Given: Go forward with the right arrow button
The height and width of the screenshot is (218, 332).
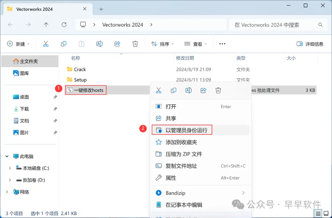Looking at the screenshot, I should click(28, 25).
